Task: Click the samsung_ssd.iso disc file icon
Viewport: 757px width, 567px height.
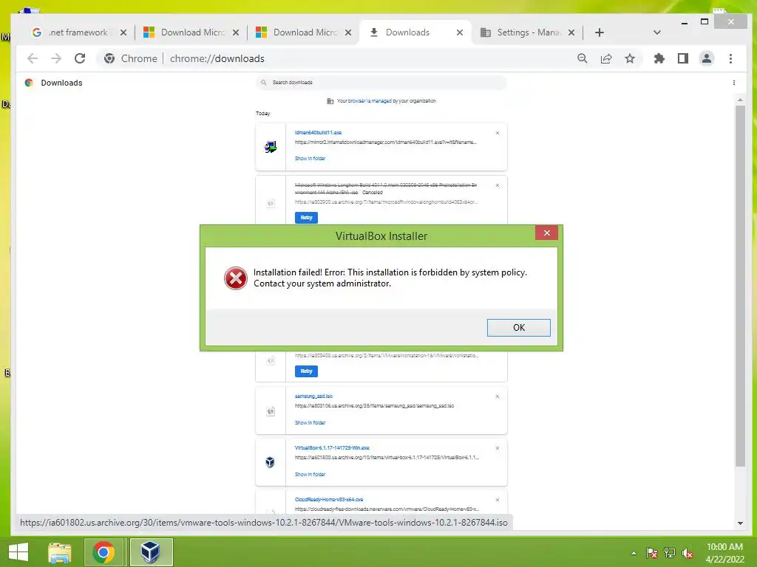Action: (x=271, y=411)
